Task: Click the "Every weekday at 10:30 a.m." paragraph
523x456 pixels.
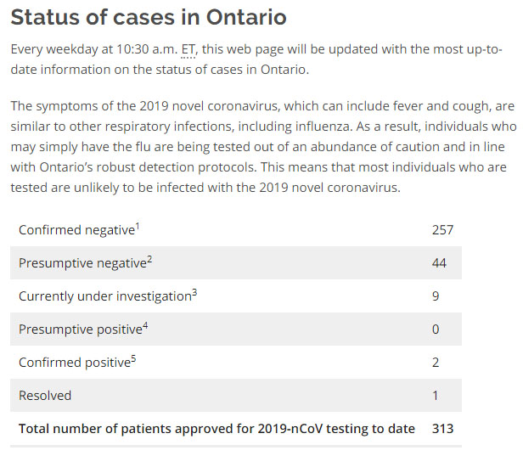Action: coord(255,59)
